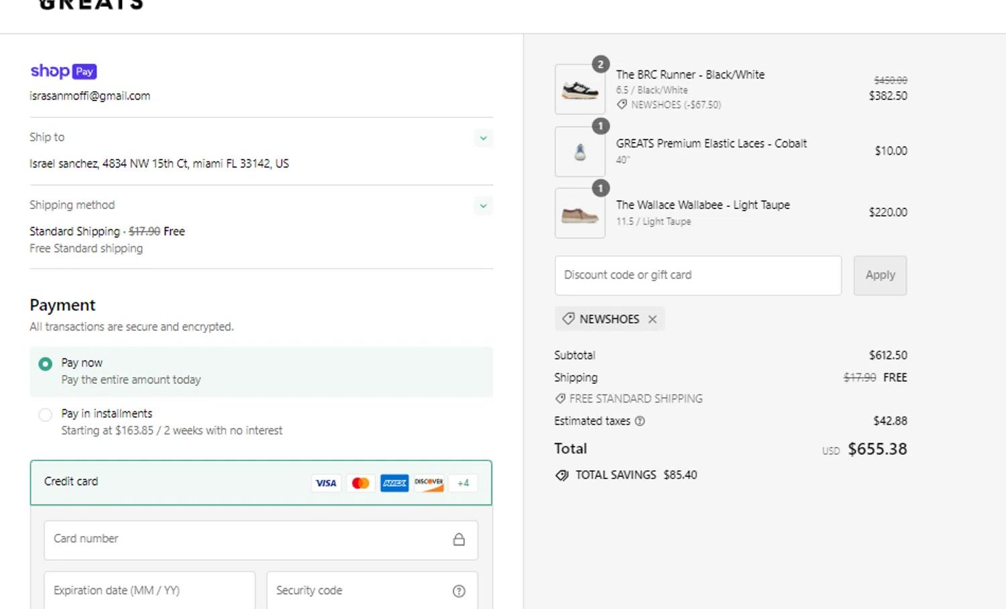This screenshot has width=1006, height=609.
Task: Click the Total Savings tag icon
Action: [562, 475]
